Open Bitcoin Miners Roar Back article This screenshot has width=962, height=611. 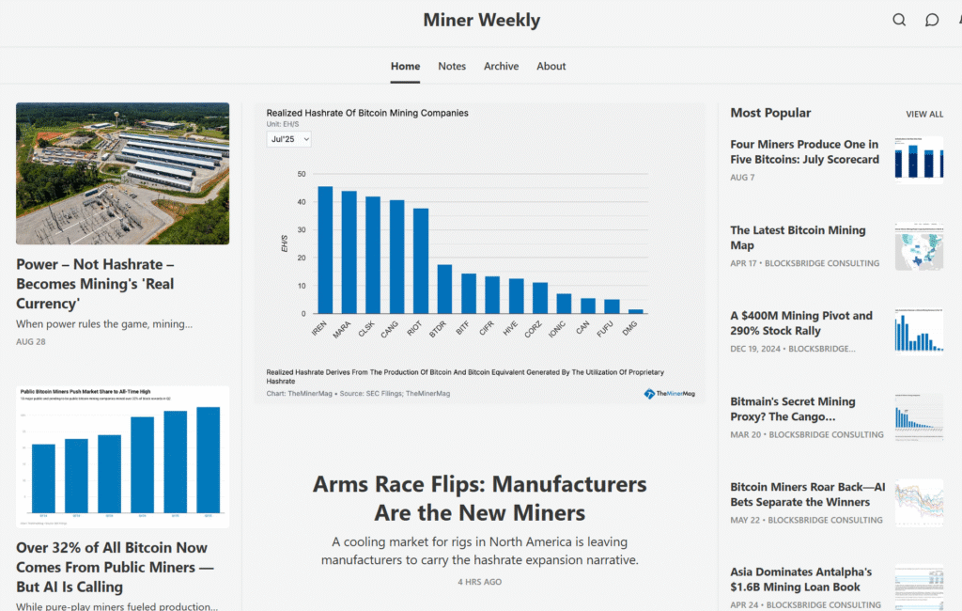[807, 494]
